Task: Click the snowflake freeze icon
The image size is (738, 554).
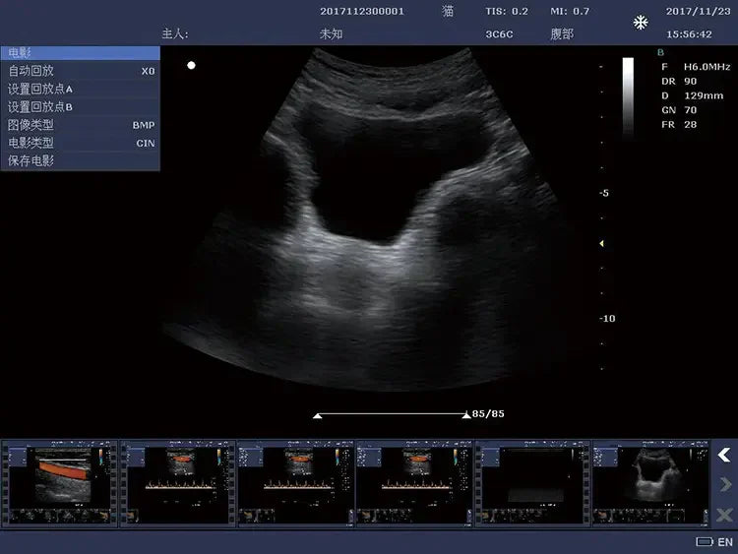Action: point(641,22)
